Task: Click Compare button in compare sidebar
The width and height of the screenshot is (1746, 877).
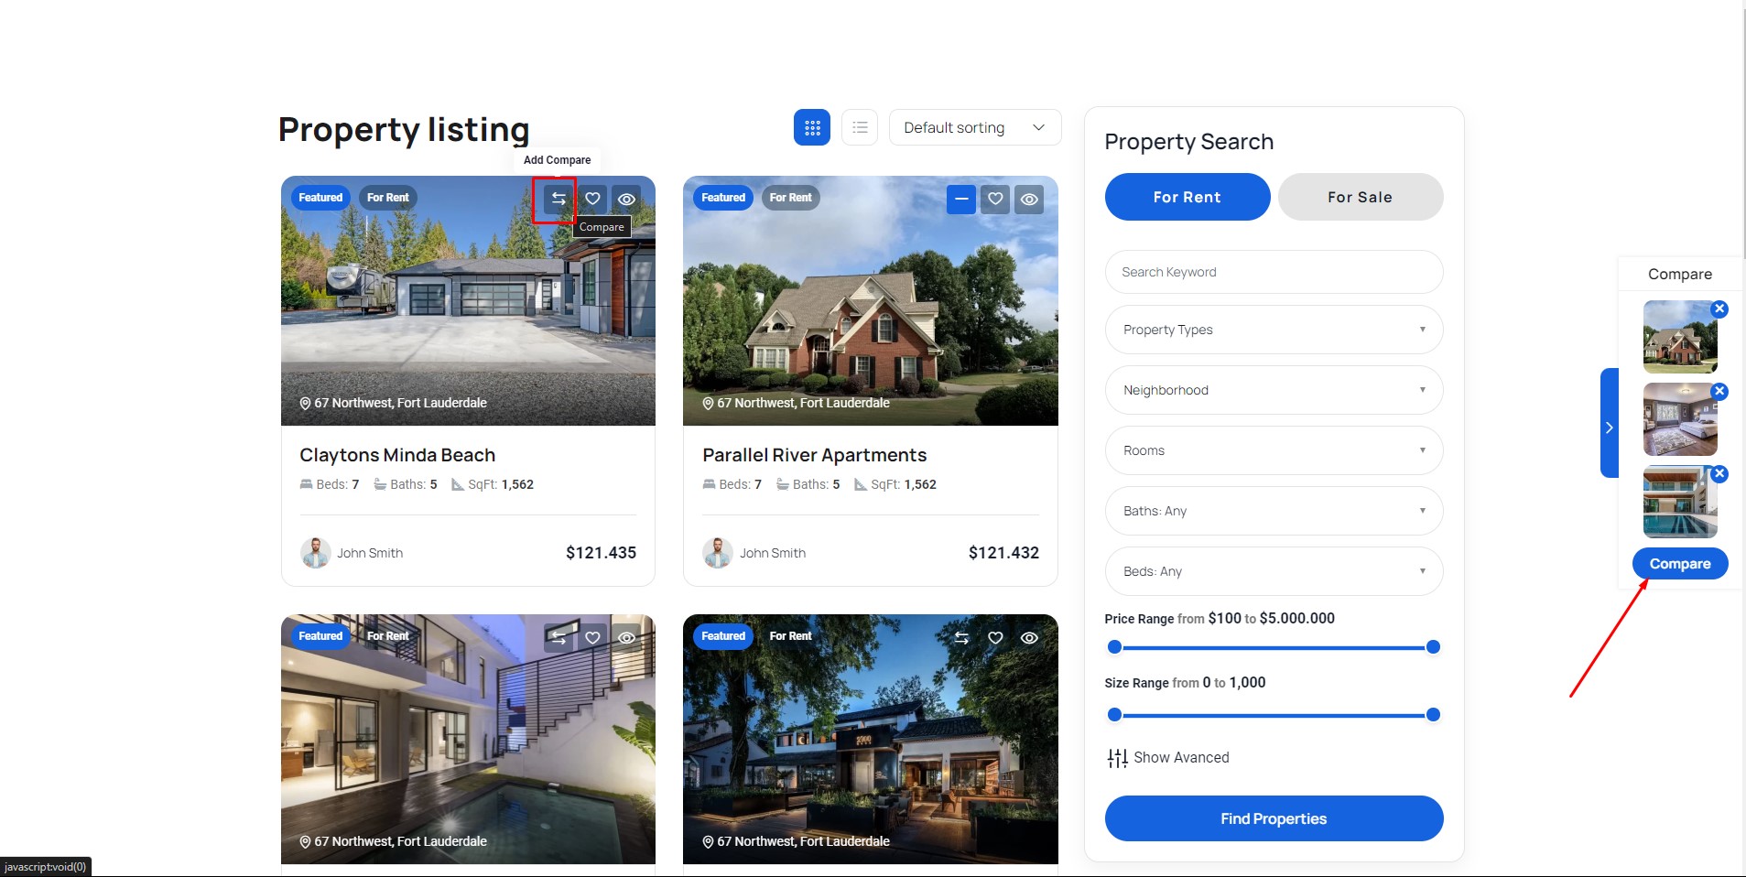Action: coord(1680,564)
